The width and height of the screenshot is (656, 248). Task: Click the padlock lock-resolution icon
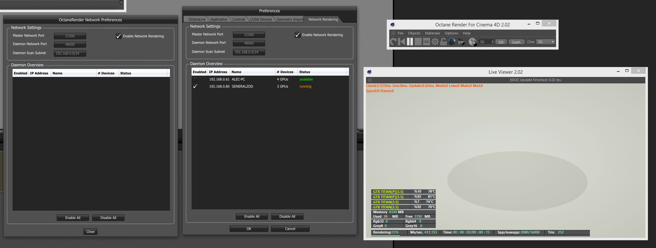point(443,42)
